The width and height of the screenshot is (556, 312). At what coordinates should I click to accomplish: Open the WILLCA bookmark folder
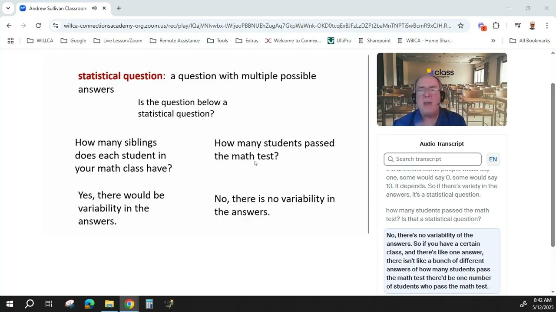point(40,40)
